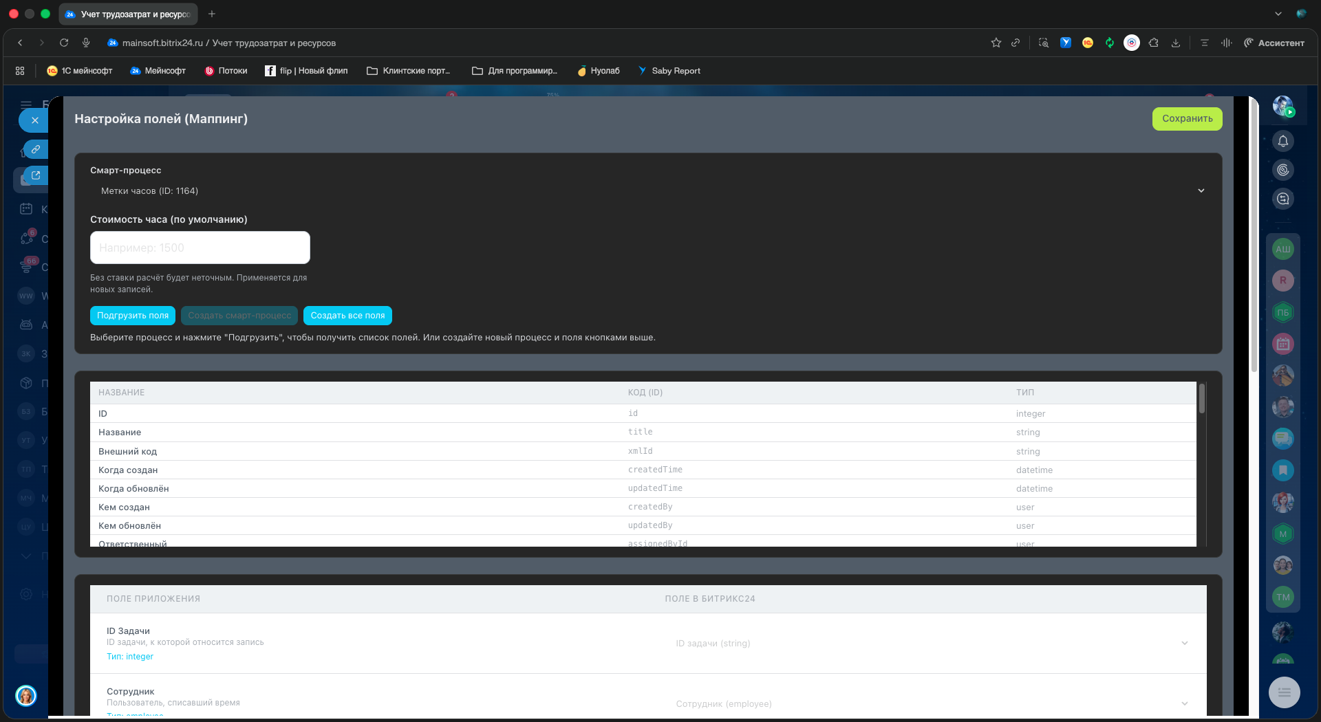1321x722 pixels.
Task: Close the slider panel with X button
Action: [34, 120]
